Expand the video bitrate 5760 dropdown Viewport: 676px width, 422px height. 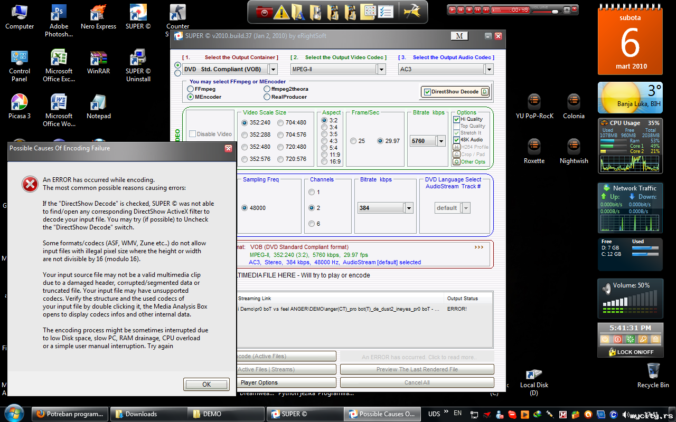click(441, 141)
